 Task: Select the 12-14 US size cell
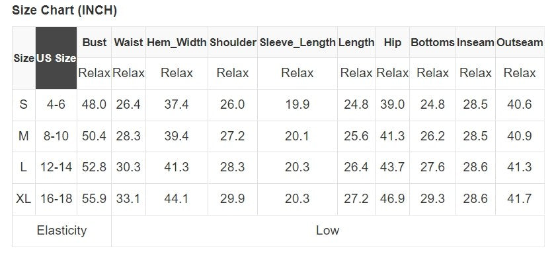click(x=56, y=167)
